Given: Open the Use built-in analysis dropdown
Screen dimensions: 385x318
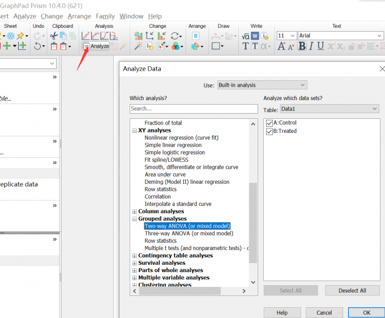Looking at the screenshot, I should pos(262,85).
